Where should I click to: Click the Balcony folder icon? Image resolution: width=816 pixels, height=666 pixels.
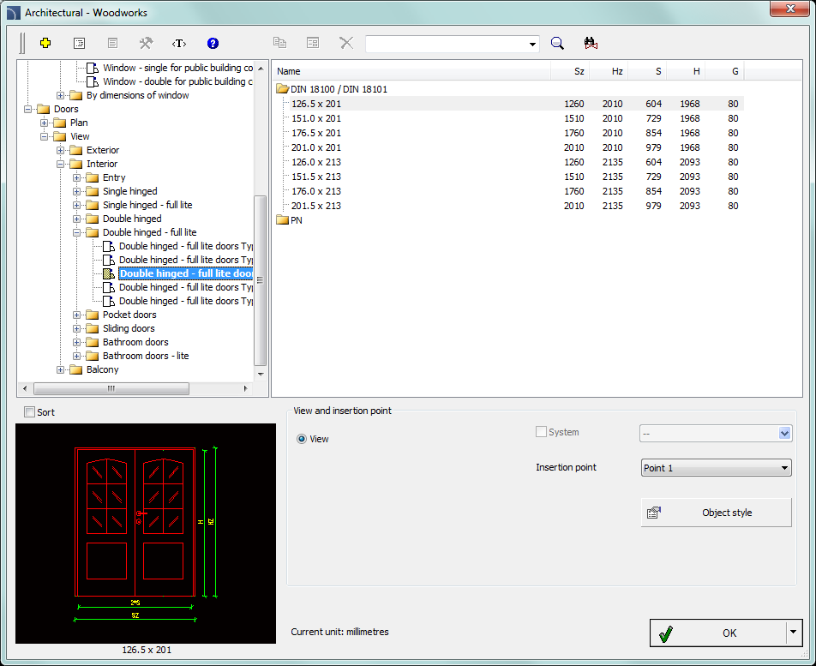(76, 370)
